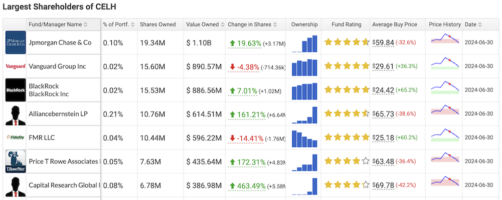
Task: Click Jpmorgan price history sparkline
Action: point(445,38)
